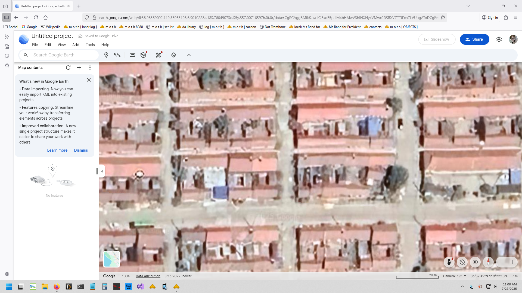This screenshot has height=293, width=522.
Task: Toggle the map style thumbnail
Action: (111, 259)
